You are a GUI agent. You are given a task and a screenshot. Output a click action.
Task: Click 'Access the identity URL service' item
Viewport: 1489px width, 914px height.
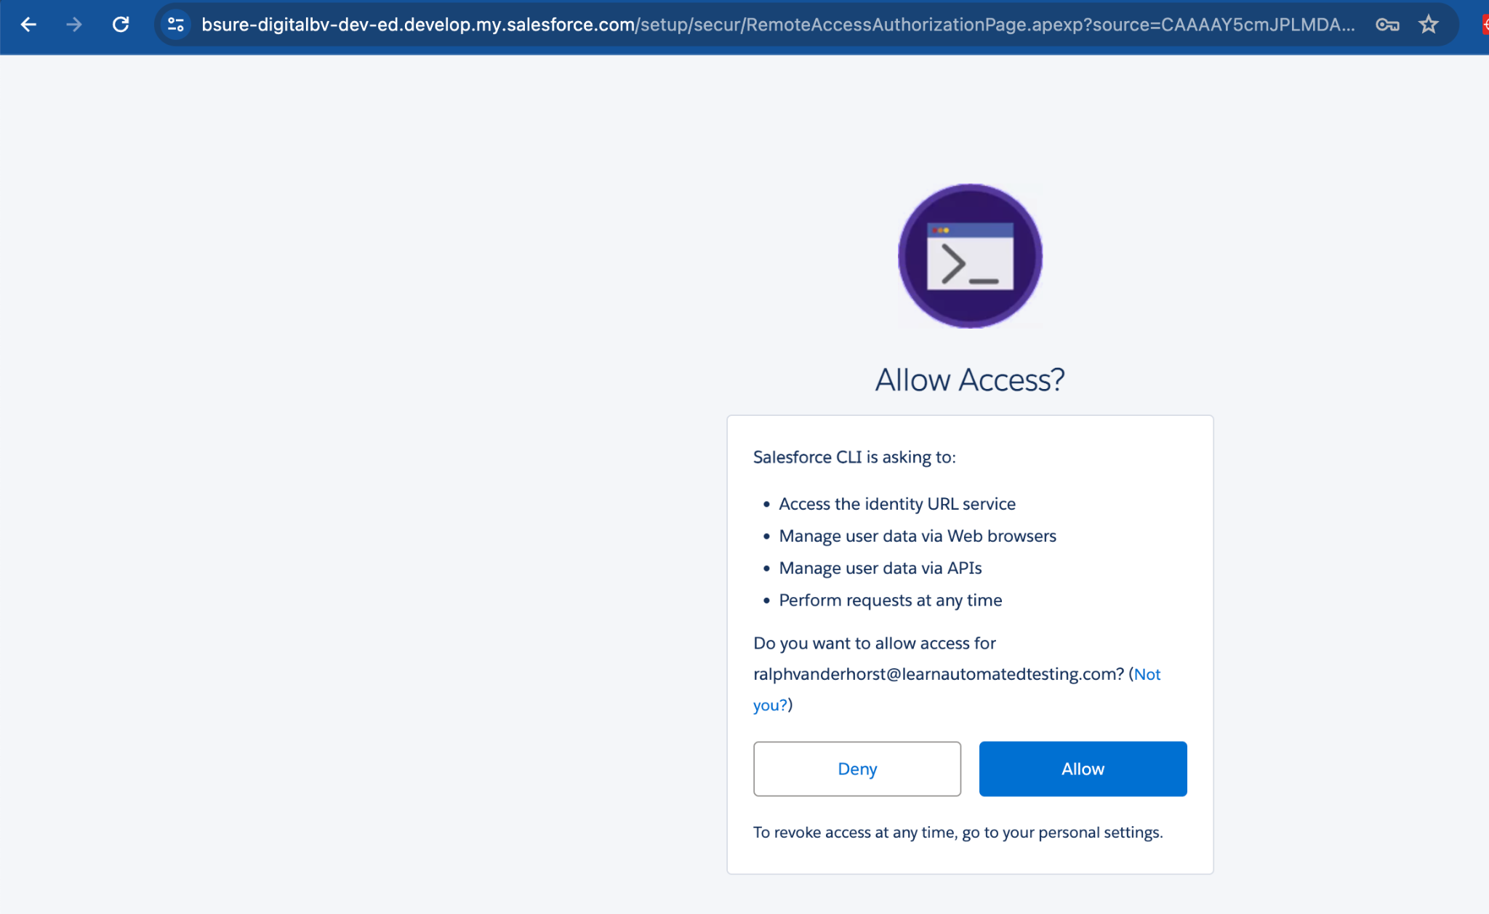(897, 504)
